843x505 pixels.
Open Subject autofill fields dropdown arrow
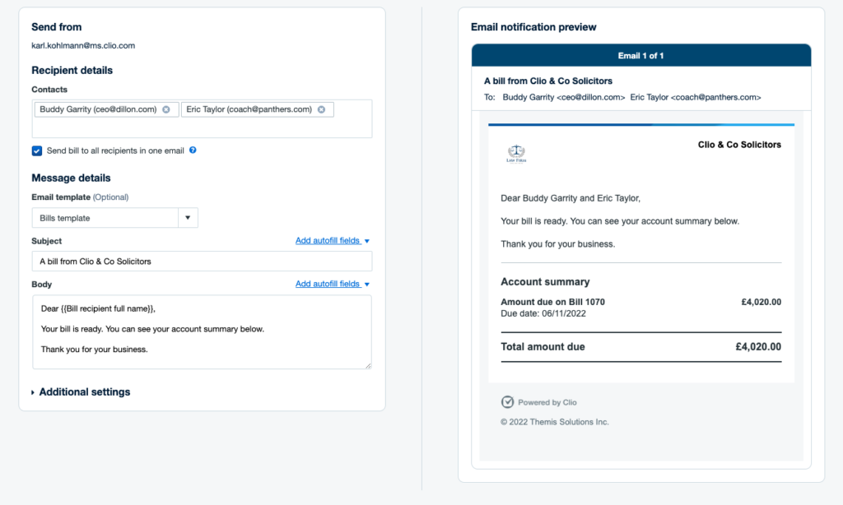tap(367, 241)
